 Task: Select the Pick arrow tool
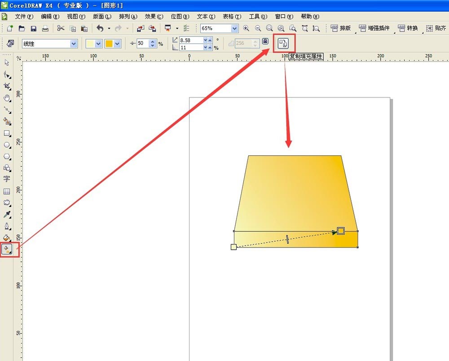pyautogui.click(x=7, y=62)
